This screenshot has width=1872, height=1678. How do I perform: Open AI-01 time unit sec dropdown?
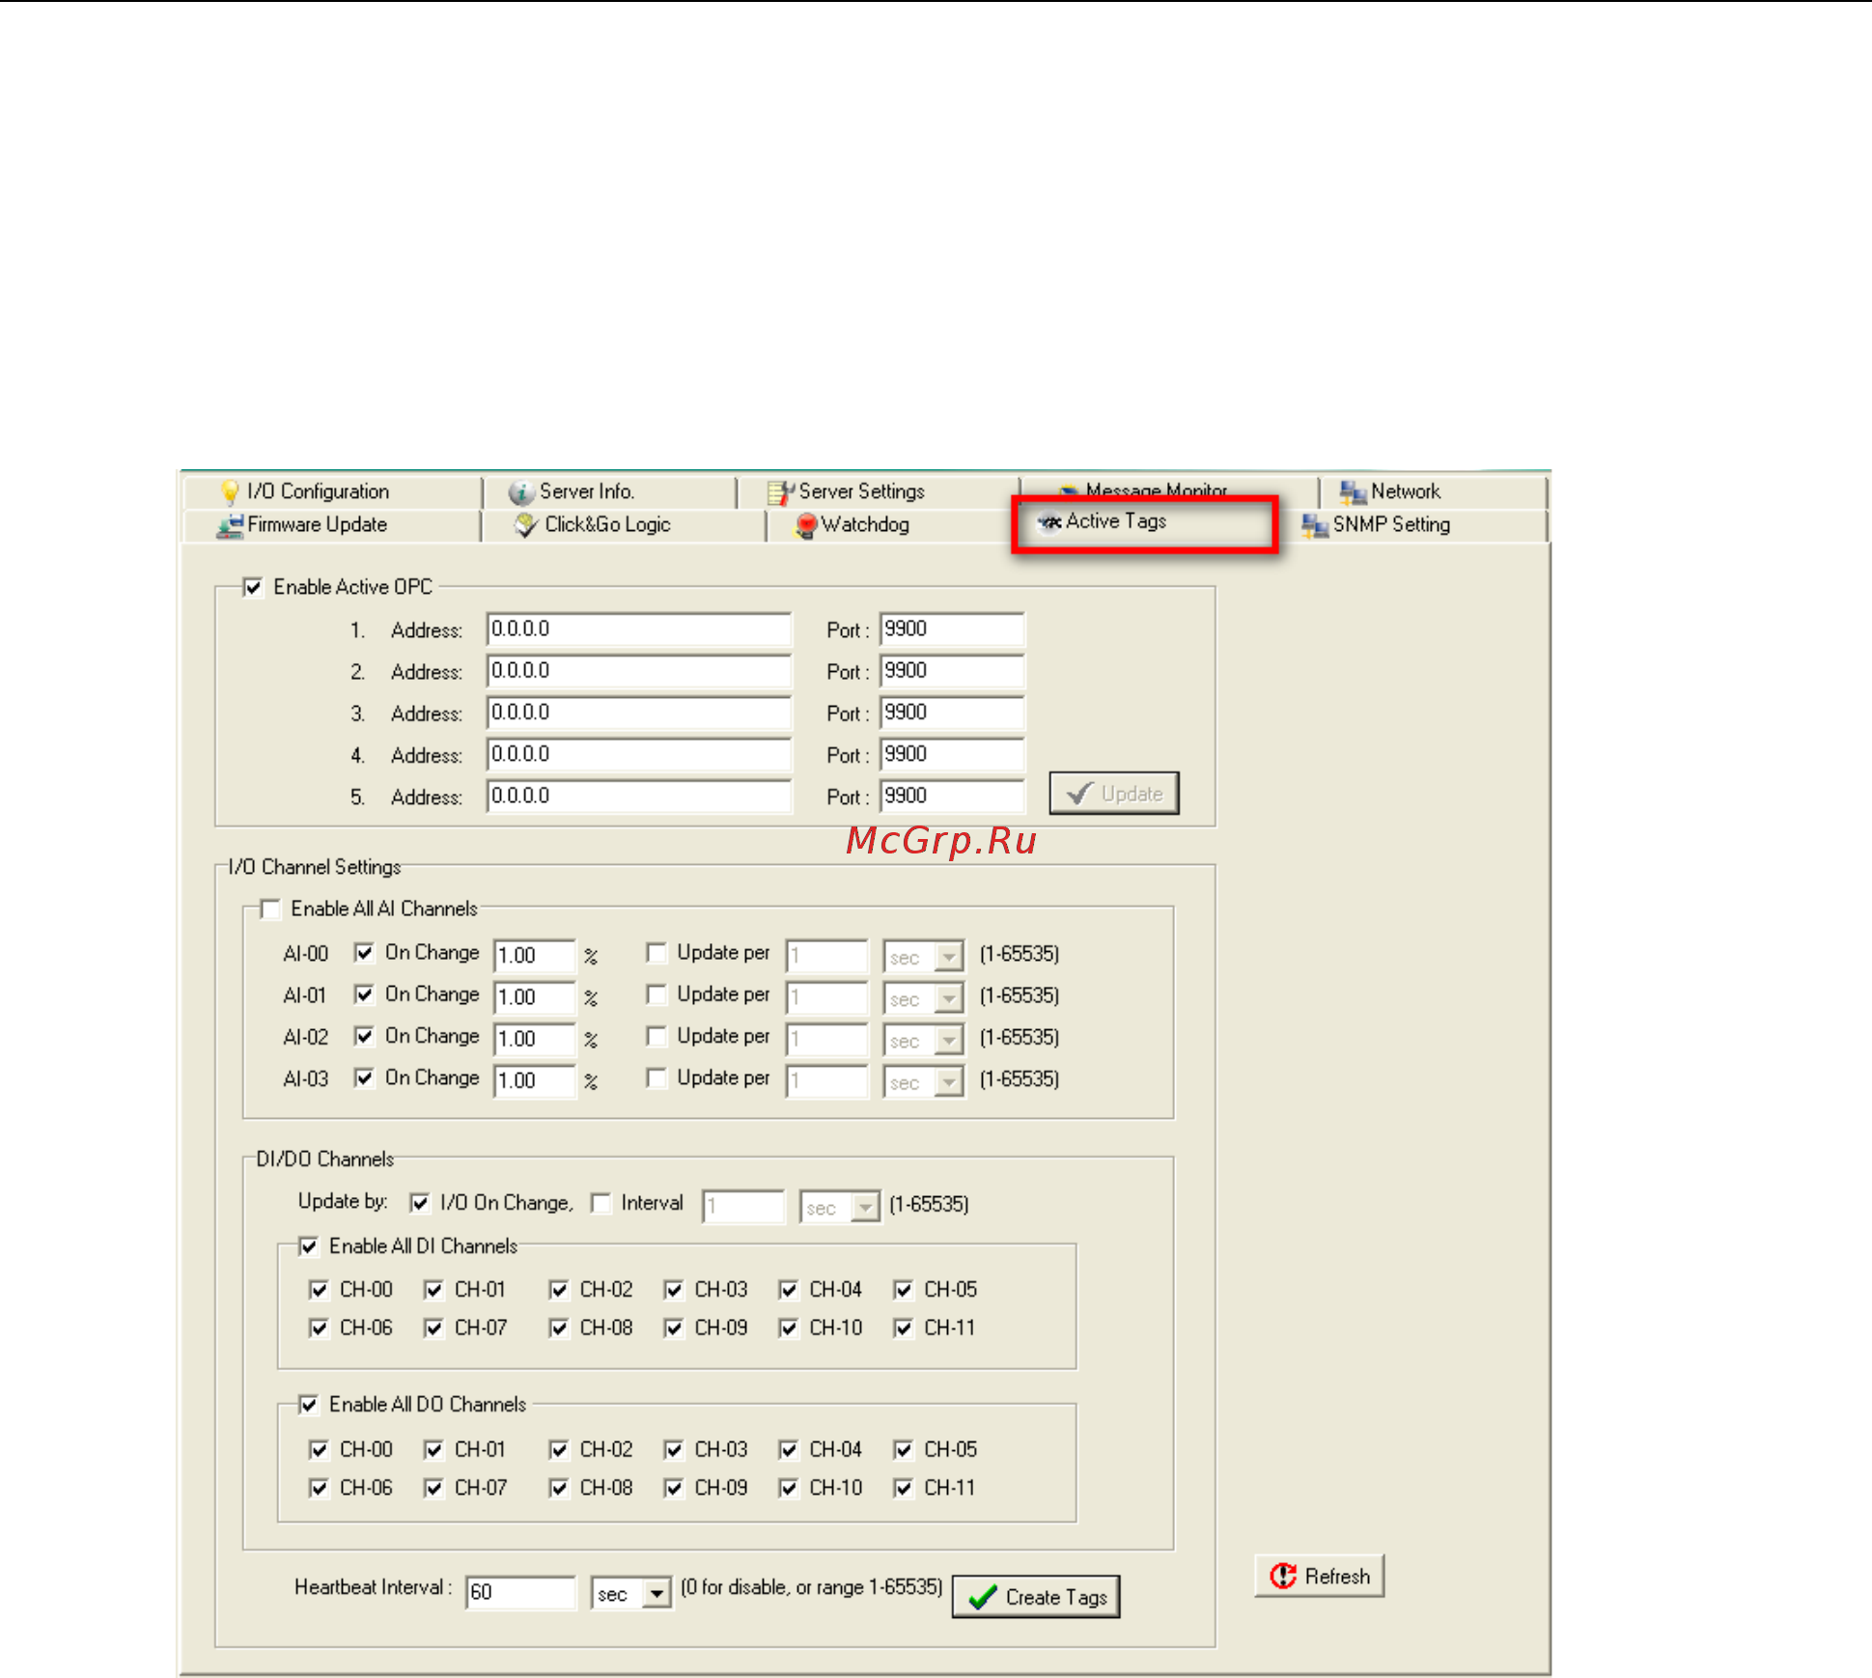coord(949,998)
